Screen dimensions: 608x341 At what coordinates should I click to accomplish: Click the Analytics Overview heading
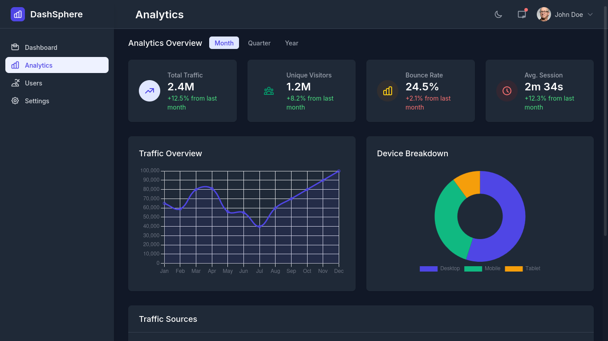point(165,43)
